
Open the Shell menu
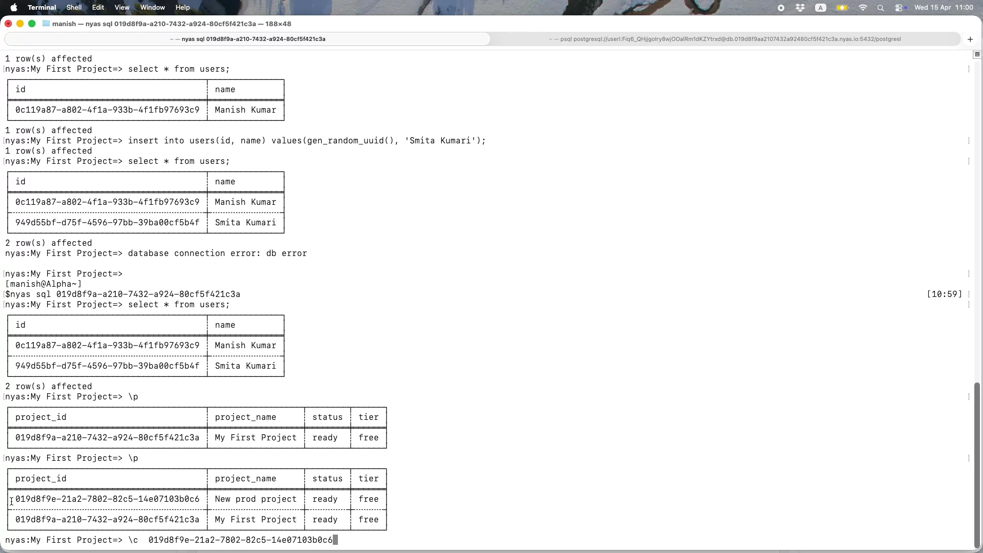tap(74, 7)
